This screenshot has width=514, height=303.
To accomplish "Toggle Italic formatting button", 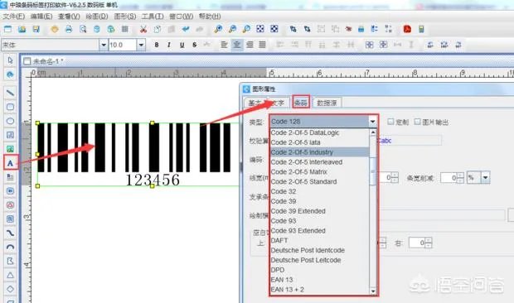I will [x=169, y=45].
